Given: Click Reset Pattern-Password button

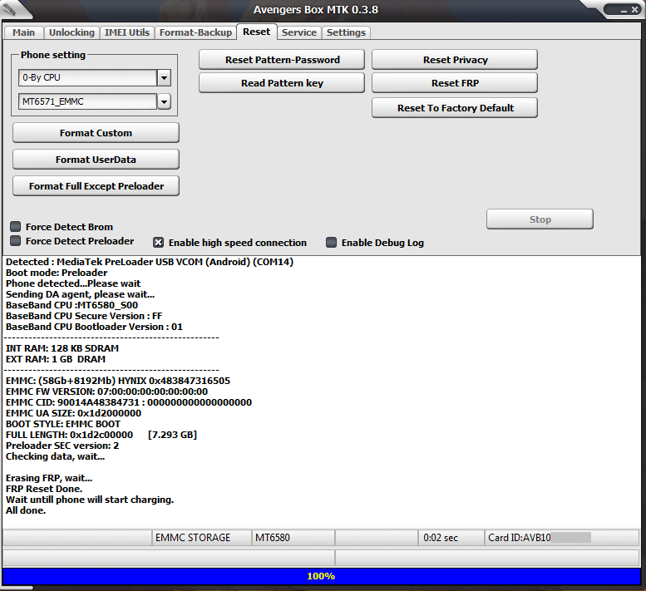Looking at the screenshot, I should pos(282,60).
